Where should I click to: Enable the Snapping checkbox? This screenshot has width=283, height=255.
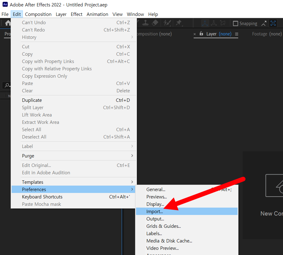click(235, 24)
